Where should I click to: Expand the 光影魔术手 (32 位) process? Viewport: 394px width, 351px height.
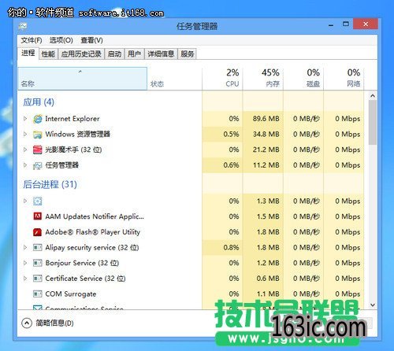[25, 150]
